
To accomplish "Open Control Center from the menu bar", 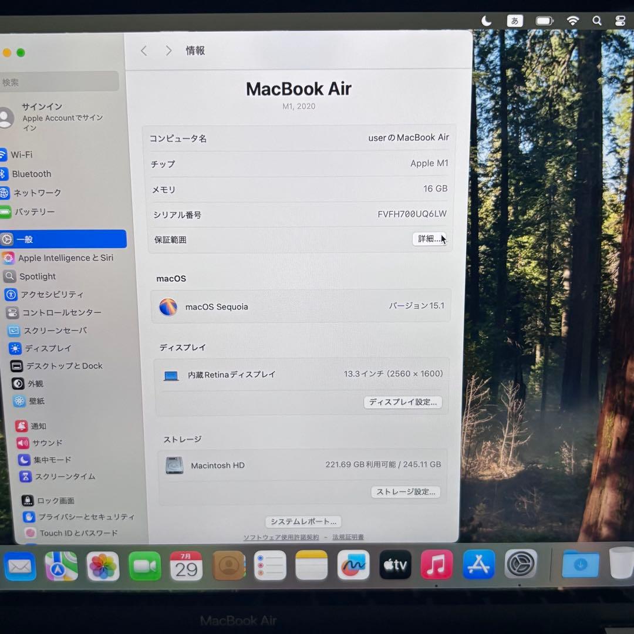I will point(620,21).
